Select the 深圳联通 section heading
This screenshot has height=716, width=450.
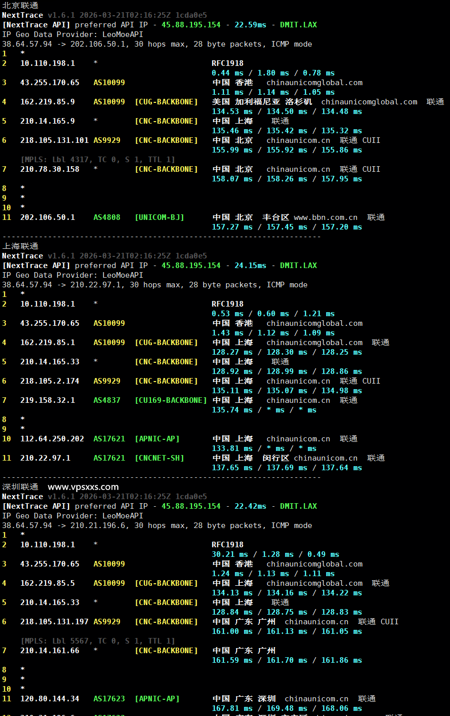[20, 487]
